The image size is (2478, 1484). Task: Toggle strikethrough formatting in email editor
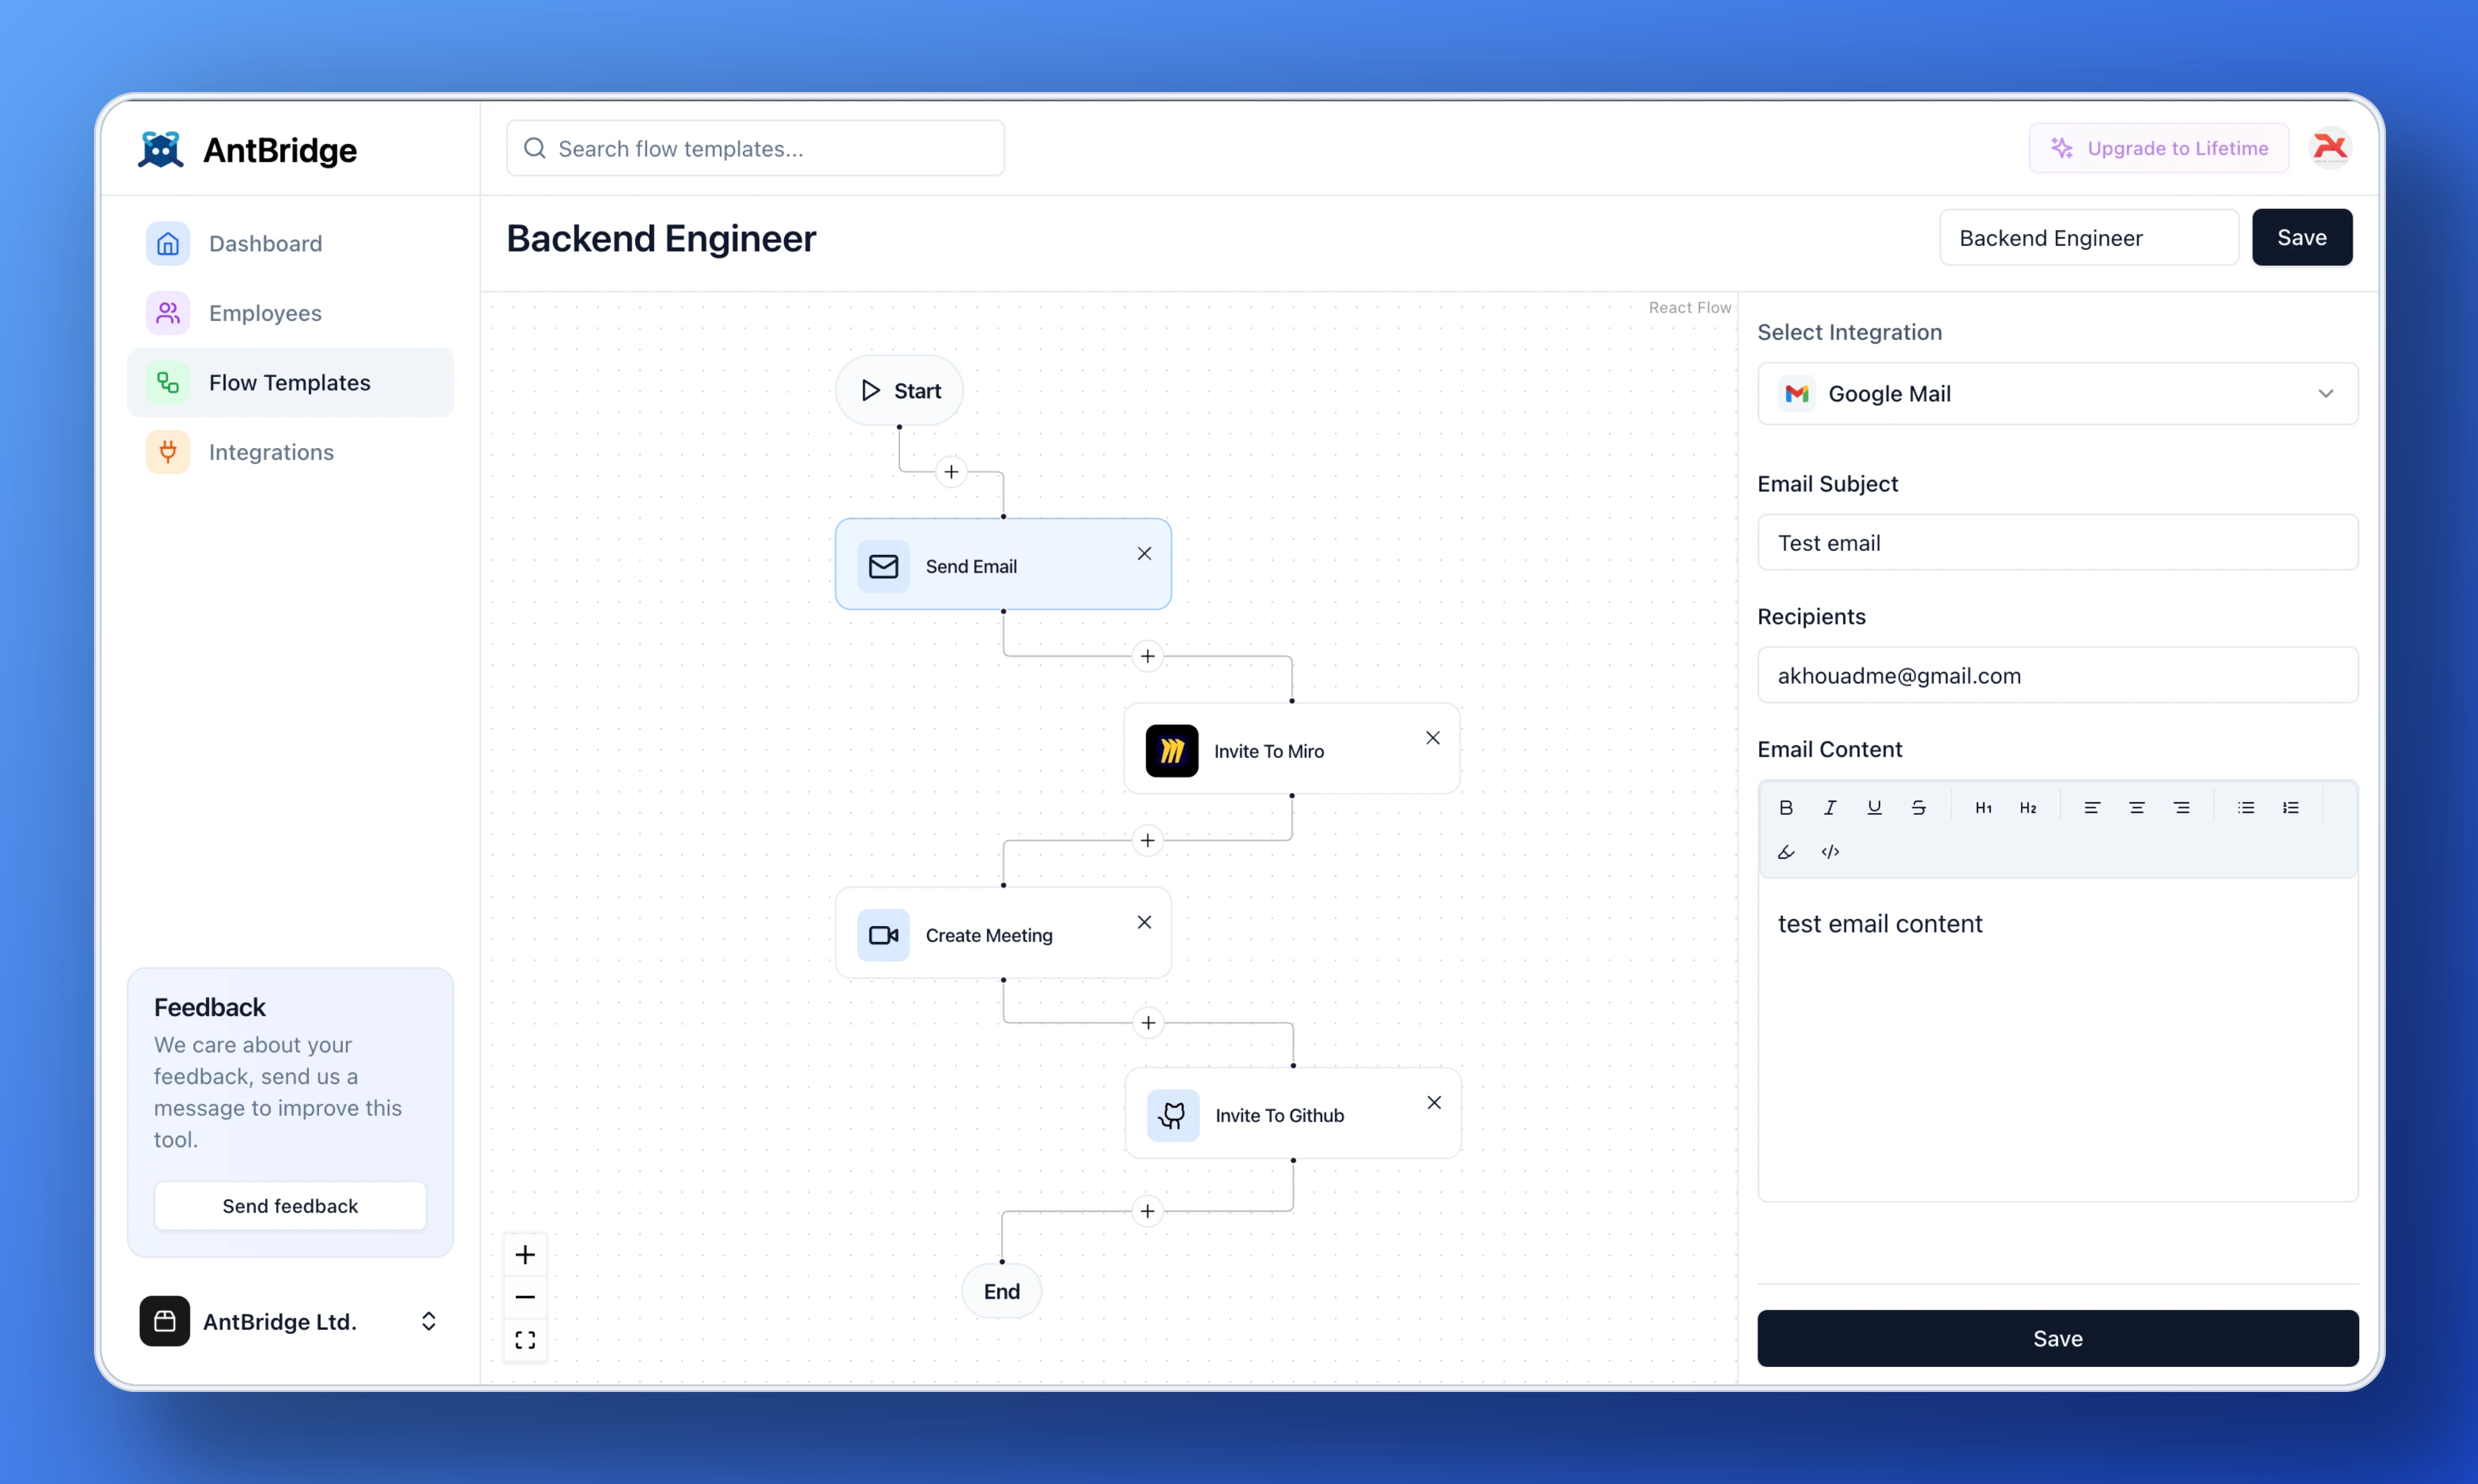coord(1918,807)
